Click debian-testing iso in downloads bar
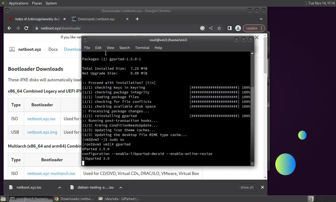This screenshot has height=202, width=336. coord(96,187)
